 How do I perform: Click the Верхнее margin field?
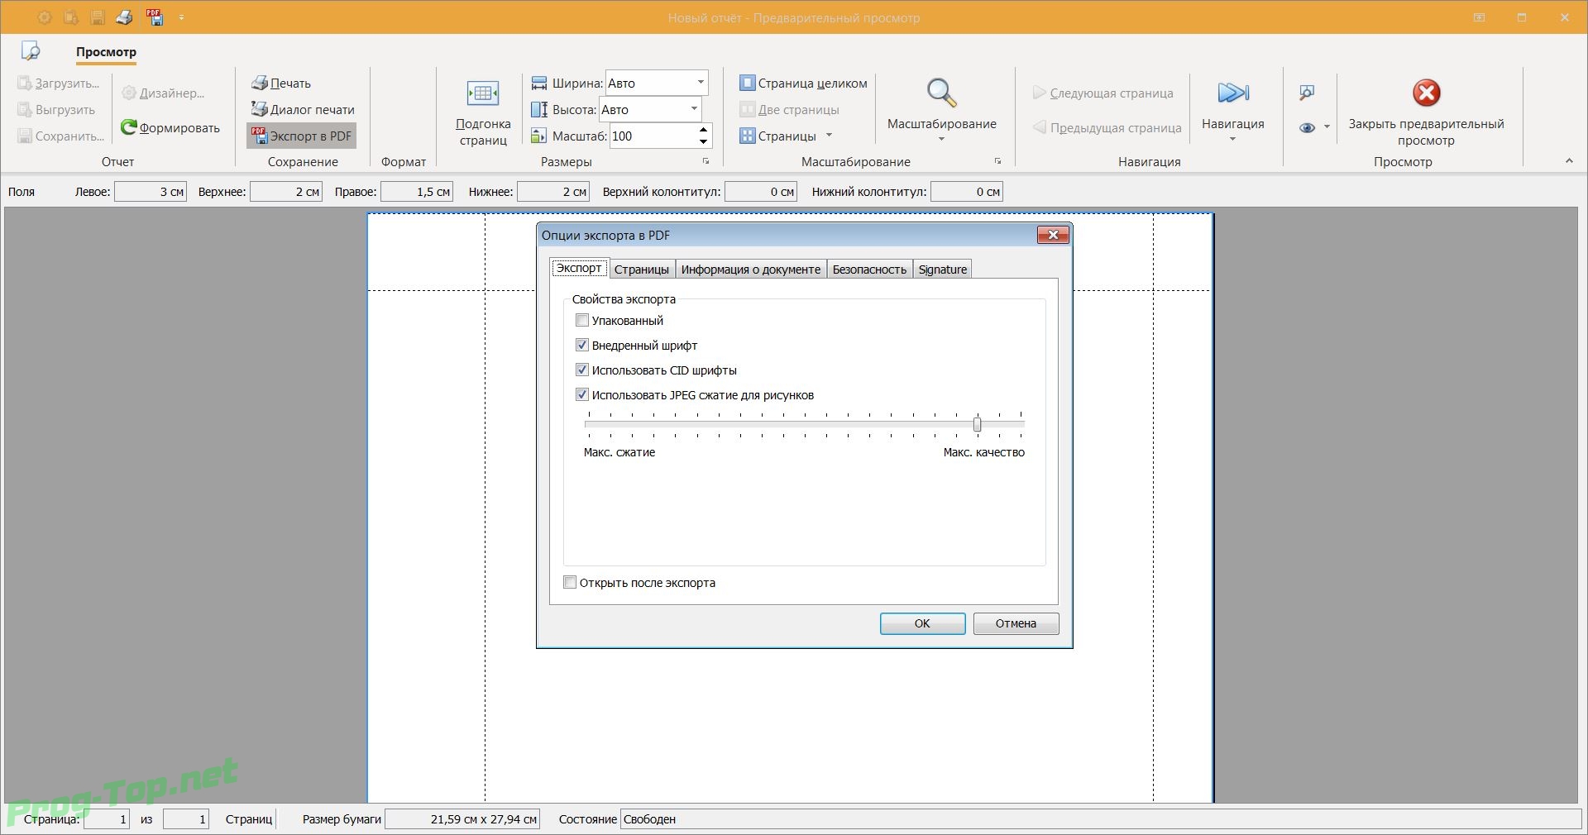[x=286, y=192]
